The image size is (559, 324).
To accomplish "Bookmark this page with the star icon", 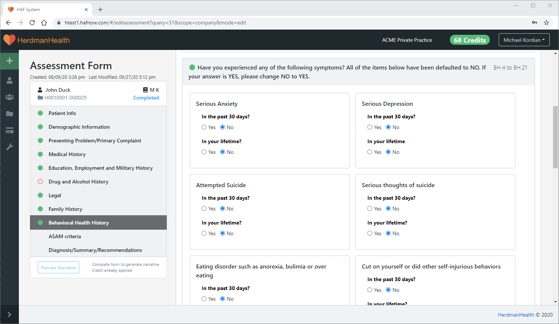I will click(546, 23).
